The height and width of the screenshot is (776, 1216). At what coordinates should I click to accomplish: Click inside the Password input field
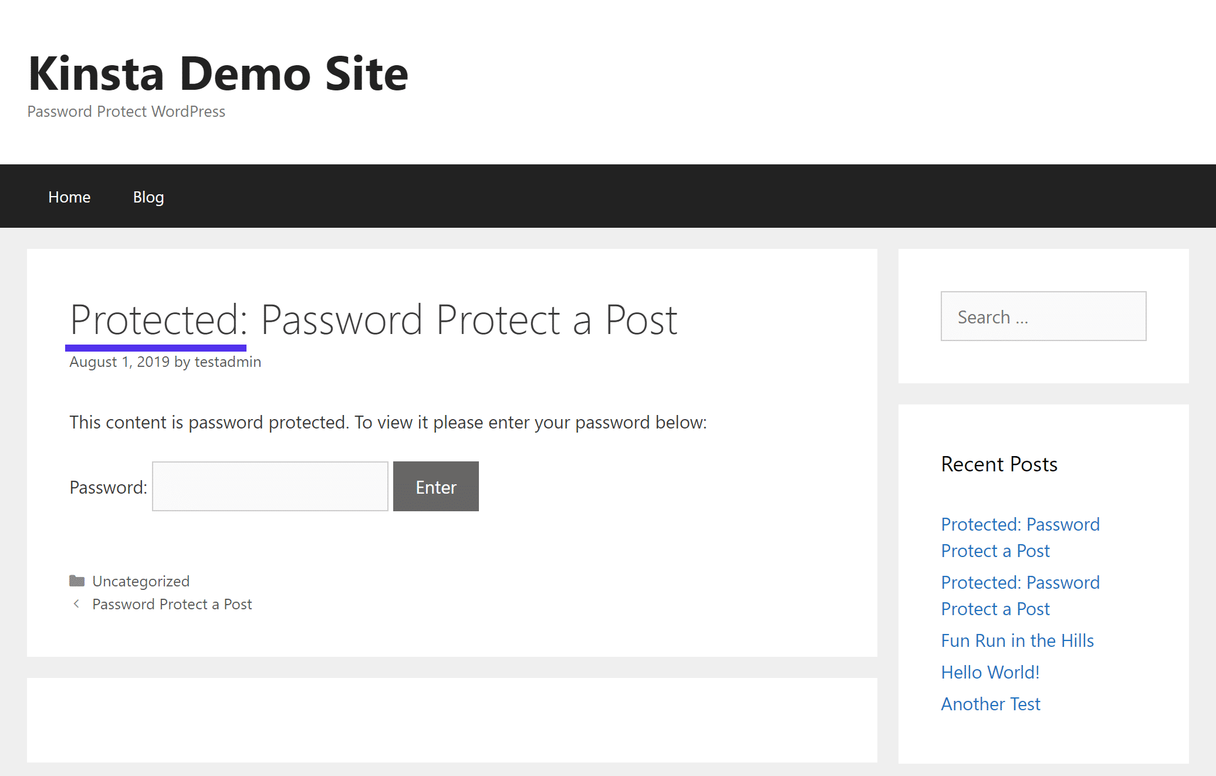click(x=271, y=486)
